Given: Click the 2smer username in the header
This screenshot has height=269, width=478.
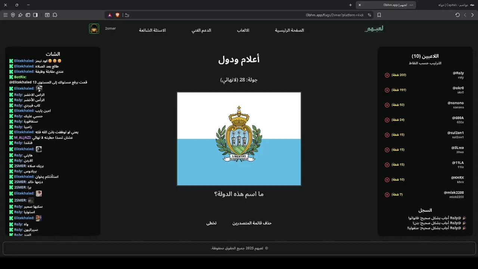Looking at the screenshot, I should click(x=110, y=28).
